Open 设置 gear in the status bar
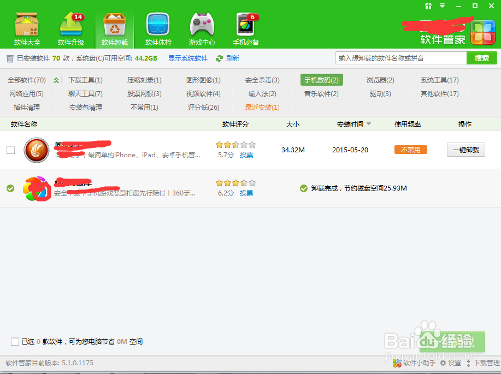This screenshot has width=501, height=374. [451, 363]
